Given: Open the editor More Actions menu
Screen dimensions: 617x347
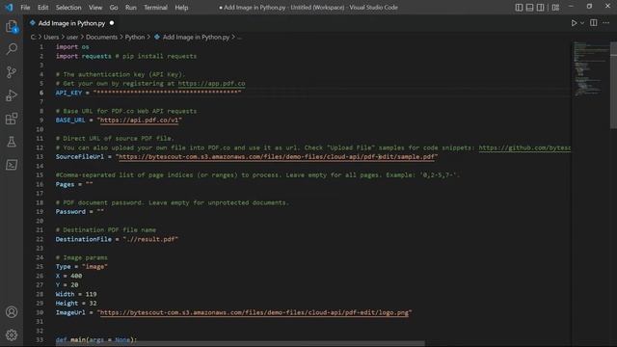Looking at the screenshot, I should coord(606,23).
